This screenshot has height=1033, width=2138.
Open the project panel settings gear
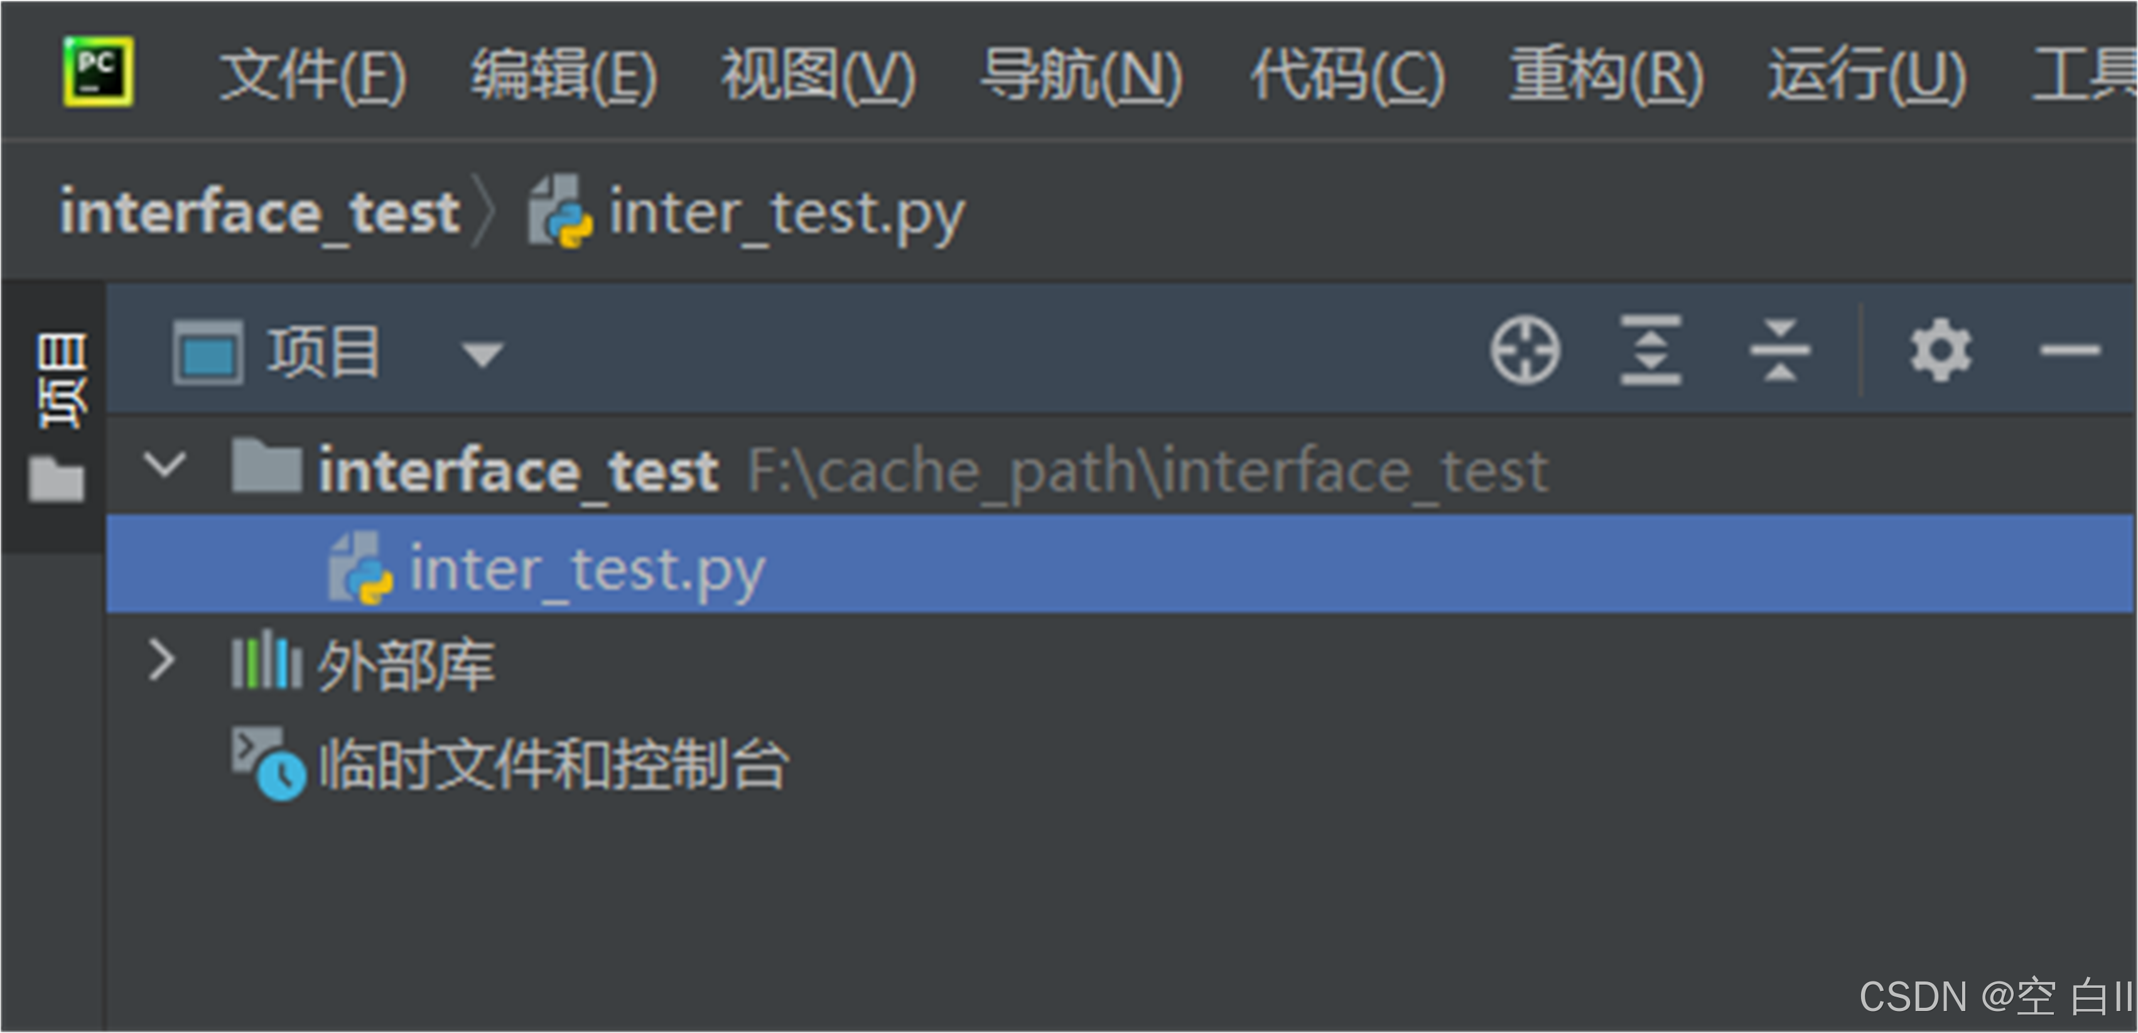[x=1942, y=349]
